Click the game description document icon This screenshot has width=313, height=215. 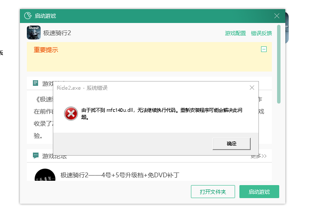(x=35, y=83)
